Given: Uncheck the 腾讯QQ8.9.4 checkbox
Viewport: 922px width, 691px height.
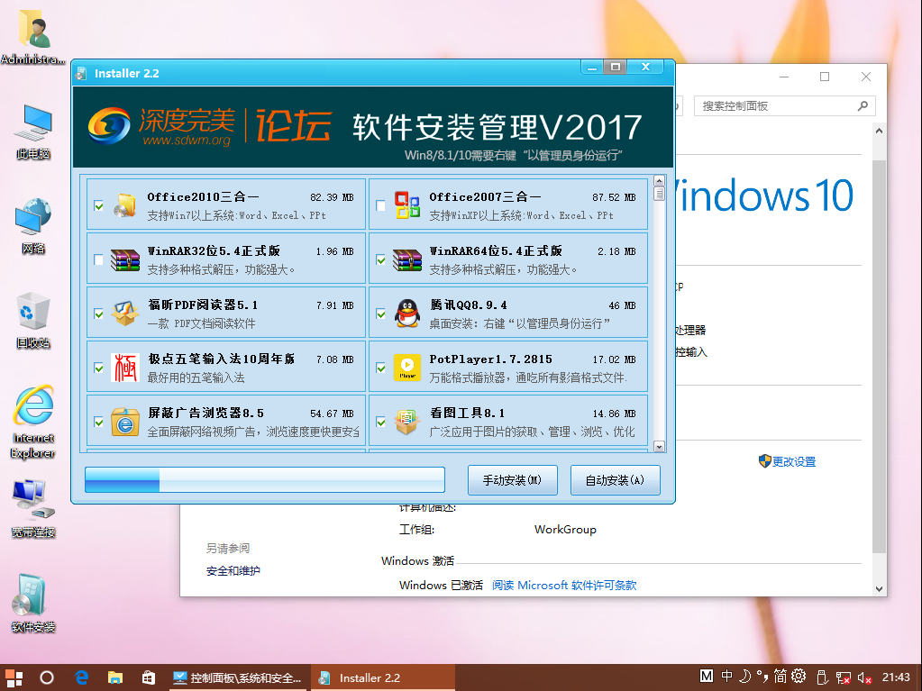Looking at the screenshot, I should (381, 314).
